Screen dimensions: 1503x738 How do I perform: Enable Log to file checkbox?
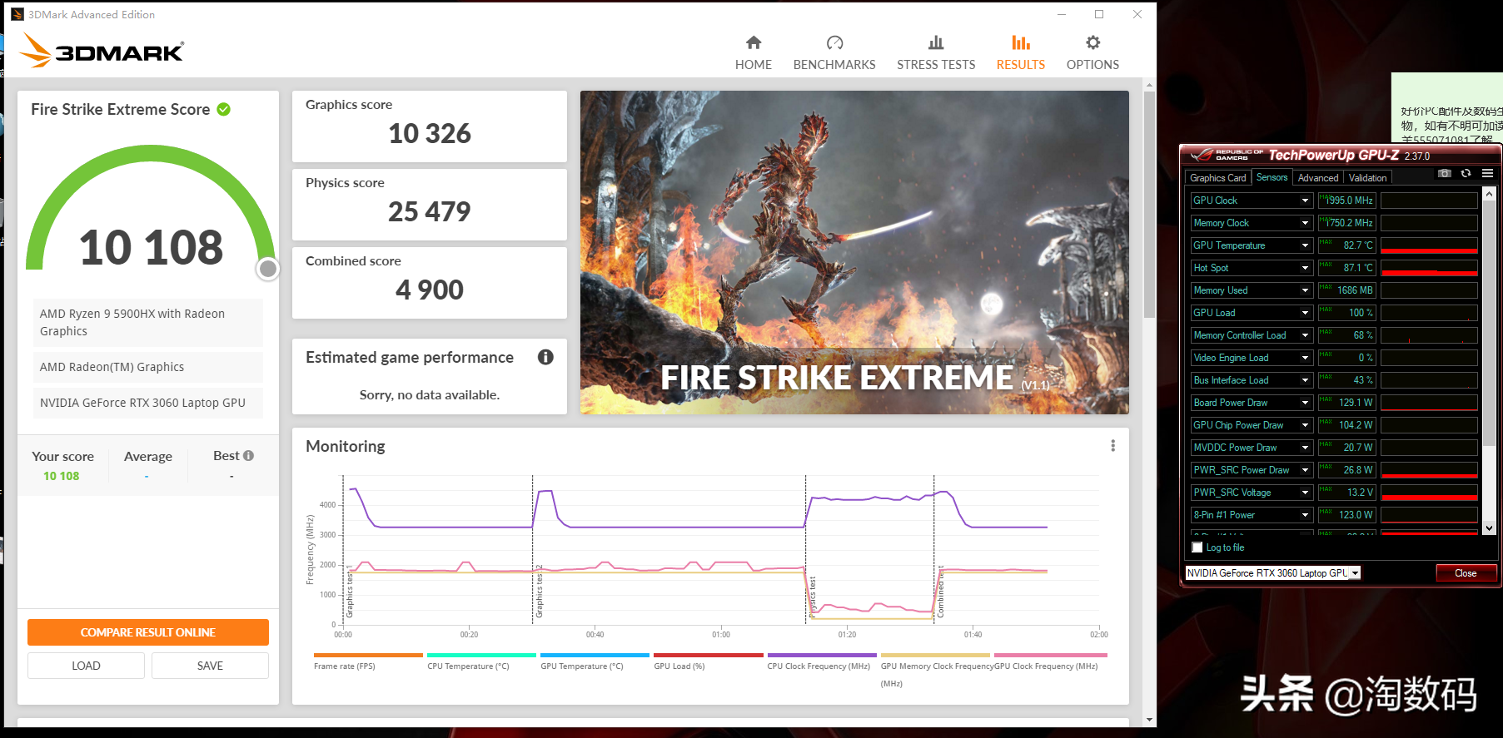pyautogui.click(x=1197, y=547)
